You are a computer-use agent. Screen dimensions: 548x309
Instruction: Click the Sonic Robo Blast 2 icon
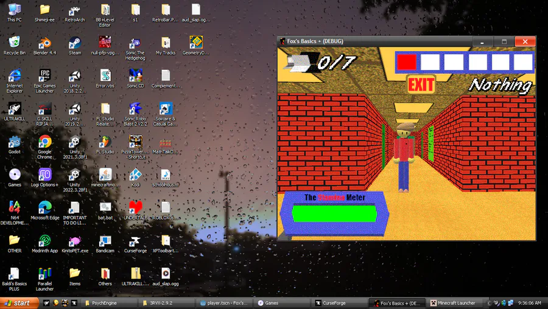tap(135, 114)
